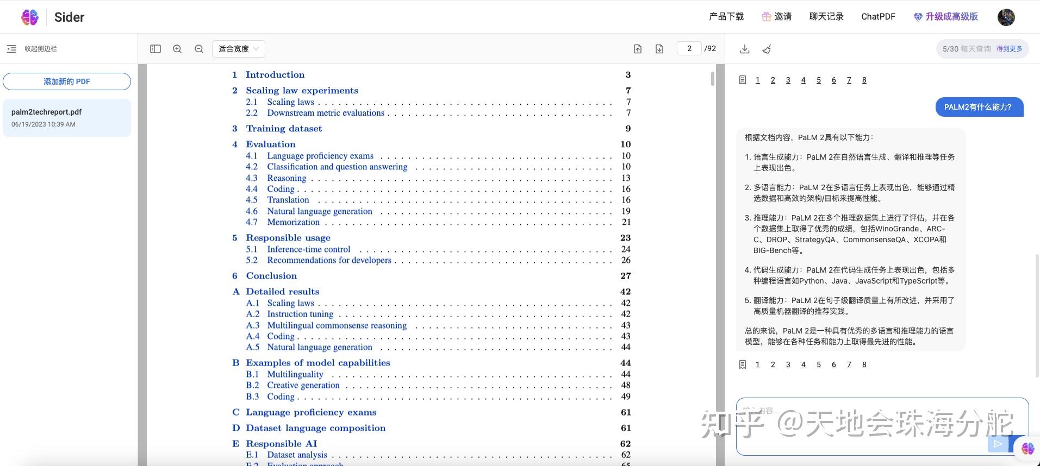Click page reference 1 in top row
Screen dimensions: 1040x466
click(x=758, y=80)
